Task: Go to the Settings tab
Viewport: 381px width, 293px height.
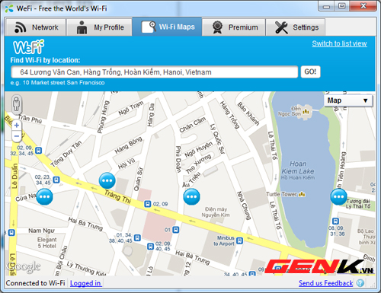Action: 296,27
